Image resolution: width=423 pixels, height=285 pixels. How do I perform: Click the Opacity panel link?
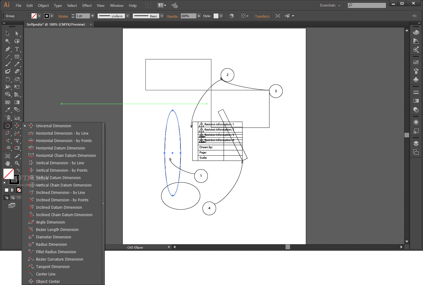[172, 16]
